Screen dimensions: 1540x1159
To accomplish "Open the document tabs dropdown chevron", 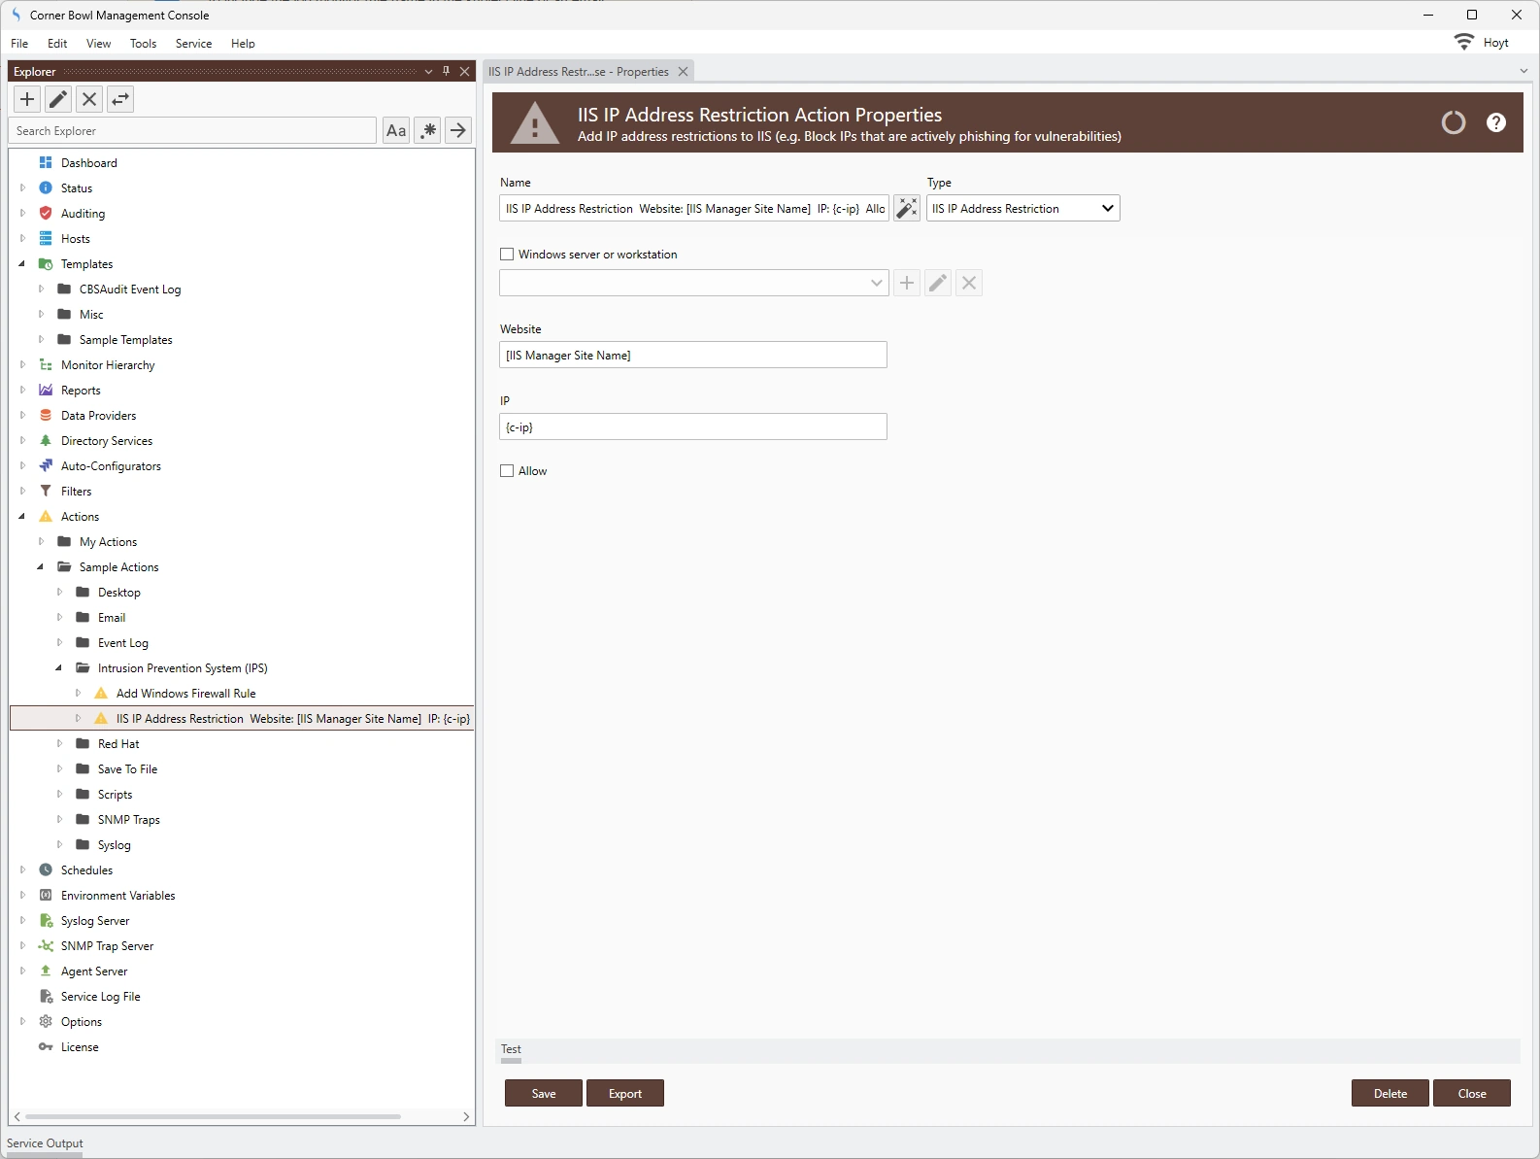I will click(x=1523, y=71).
